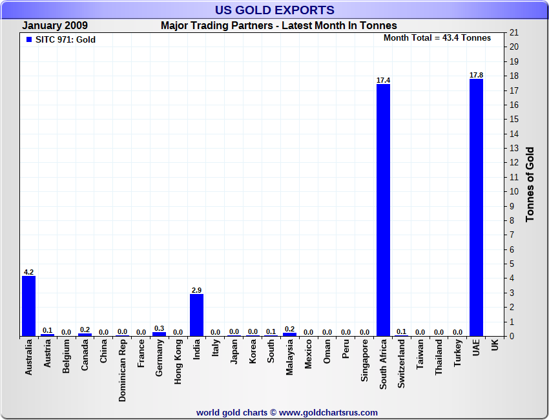Click the Month Total 43.4 Tonnes text
This screenshot has width=549, height=420.
437,38
